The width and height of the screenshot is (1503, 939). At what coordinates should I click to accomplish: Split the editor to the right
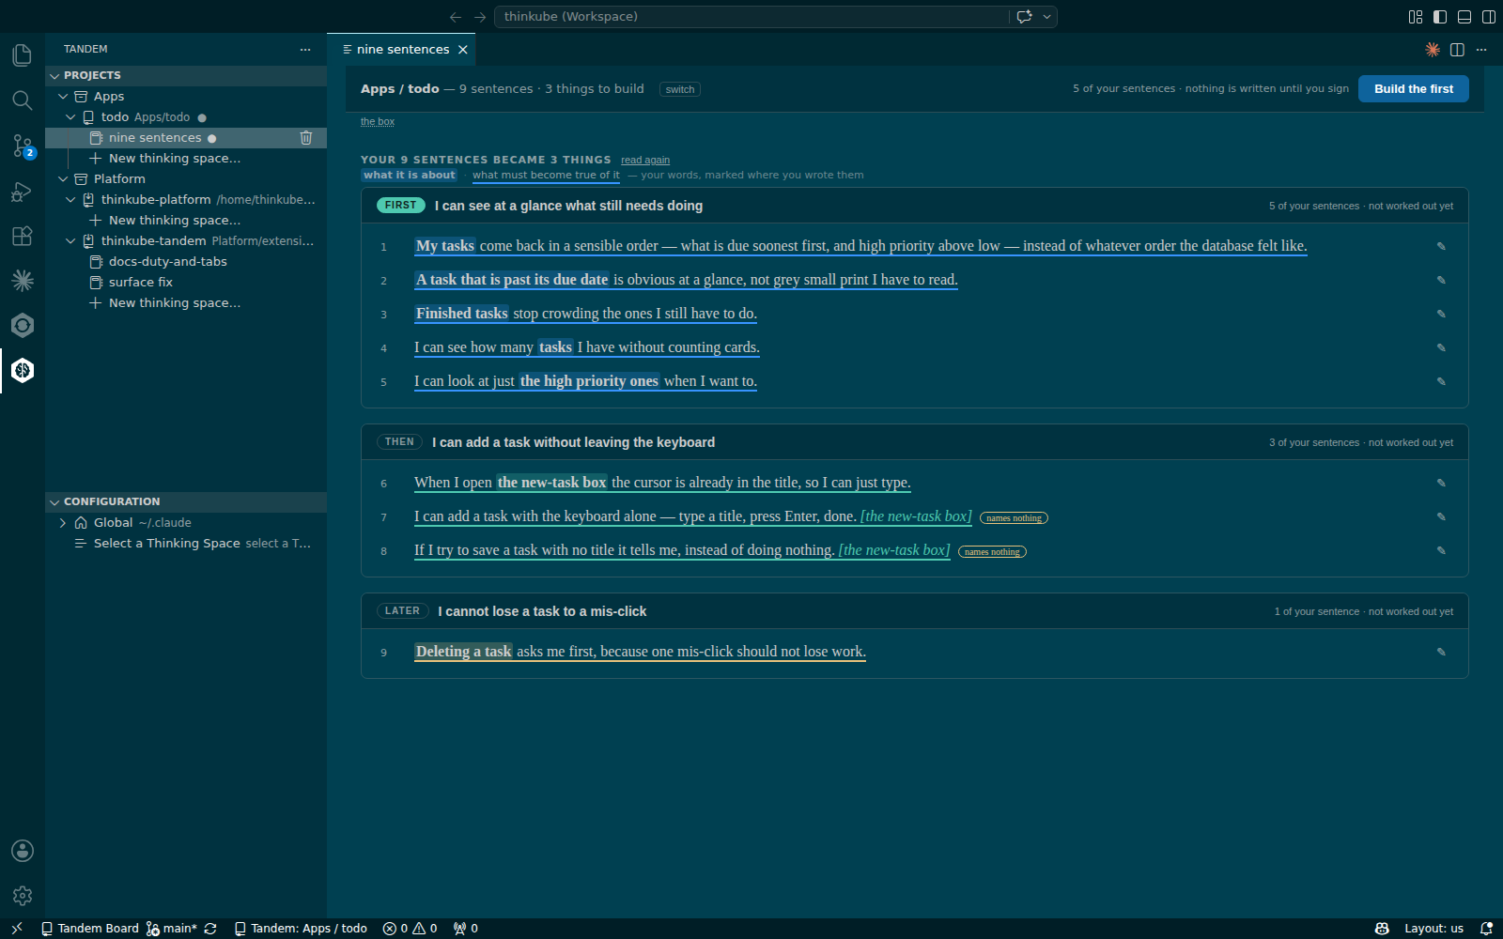[1457, 50]
